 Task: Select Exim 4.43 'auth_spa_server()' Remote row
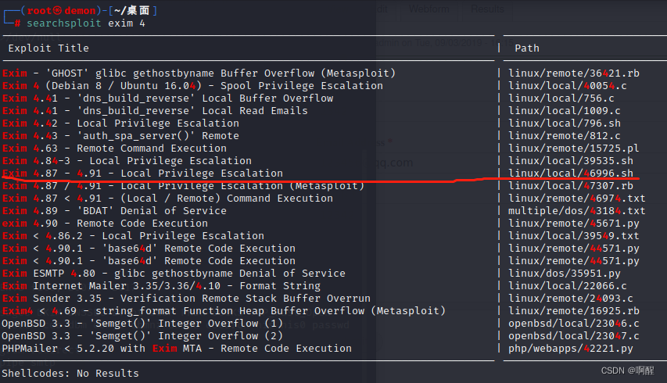click(x=120, y=136)
